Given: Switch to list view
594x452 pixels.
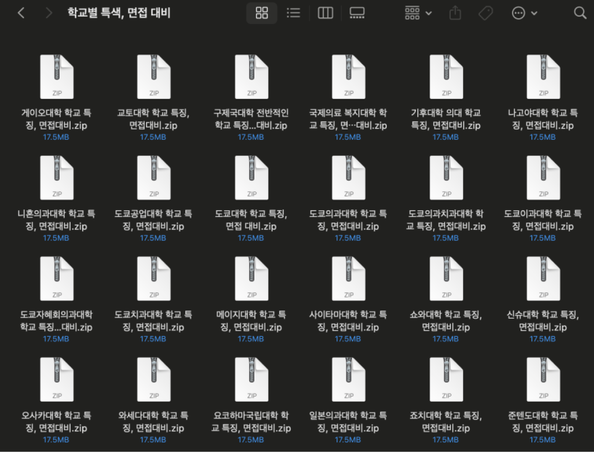Looking at the screenshot, I should coord(293,13).
